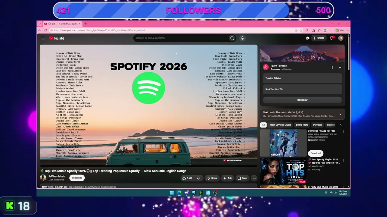Open the browser profile icon

point(325,30)
